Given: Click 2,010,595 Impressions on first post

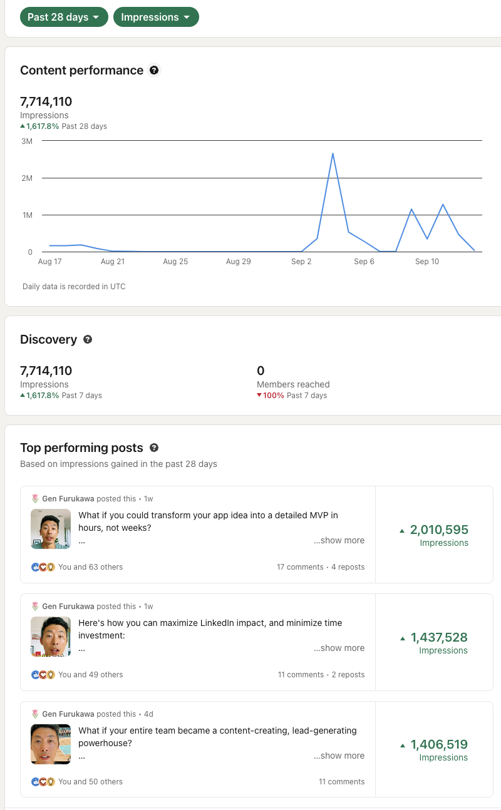Looking at the screenshot, I should point(434,535).
